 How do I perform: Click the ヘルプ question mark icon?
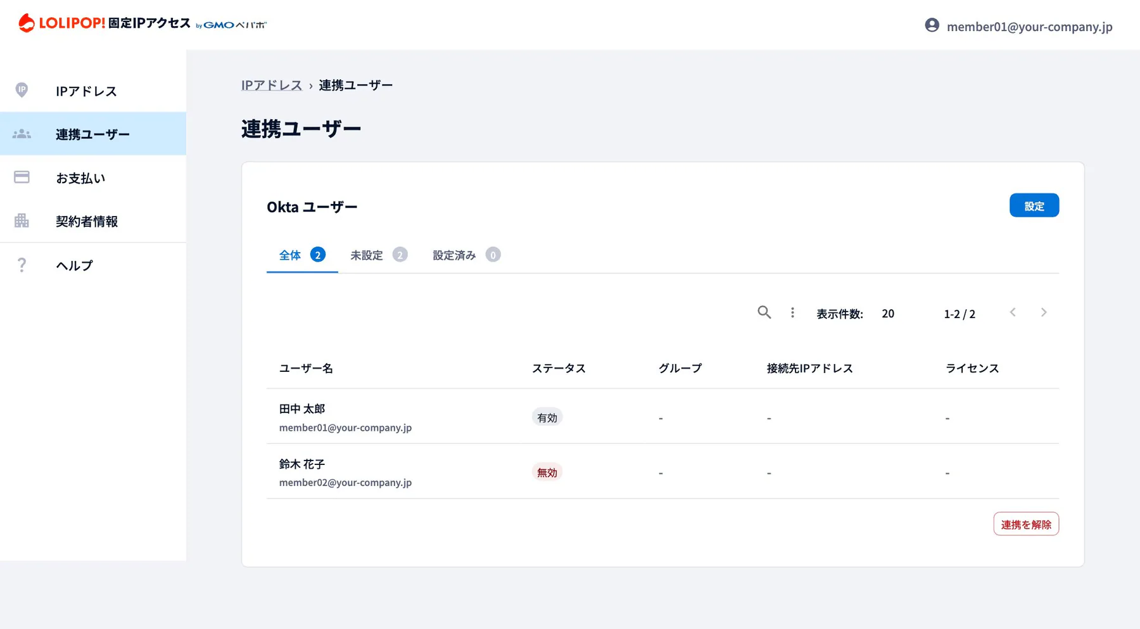pos(22,265)
